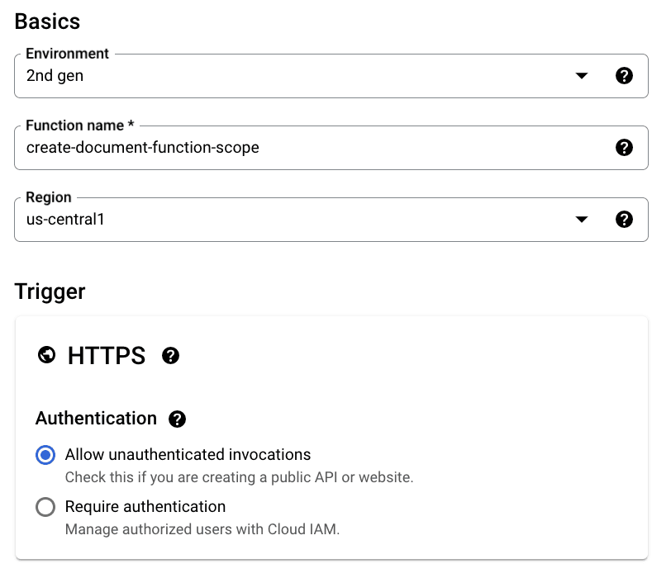This screenshot has height=578, width=671.
Task: Expand the Environment dropdown arrow
Action: 582,76
